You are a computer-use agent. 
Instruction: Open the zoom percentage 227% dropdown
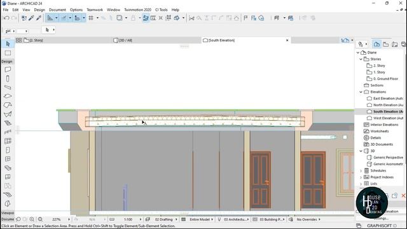point(69,219)
